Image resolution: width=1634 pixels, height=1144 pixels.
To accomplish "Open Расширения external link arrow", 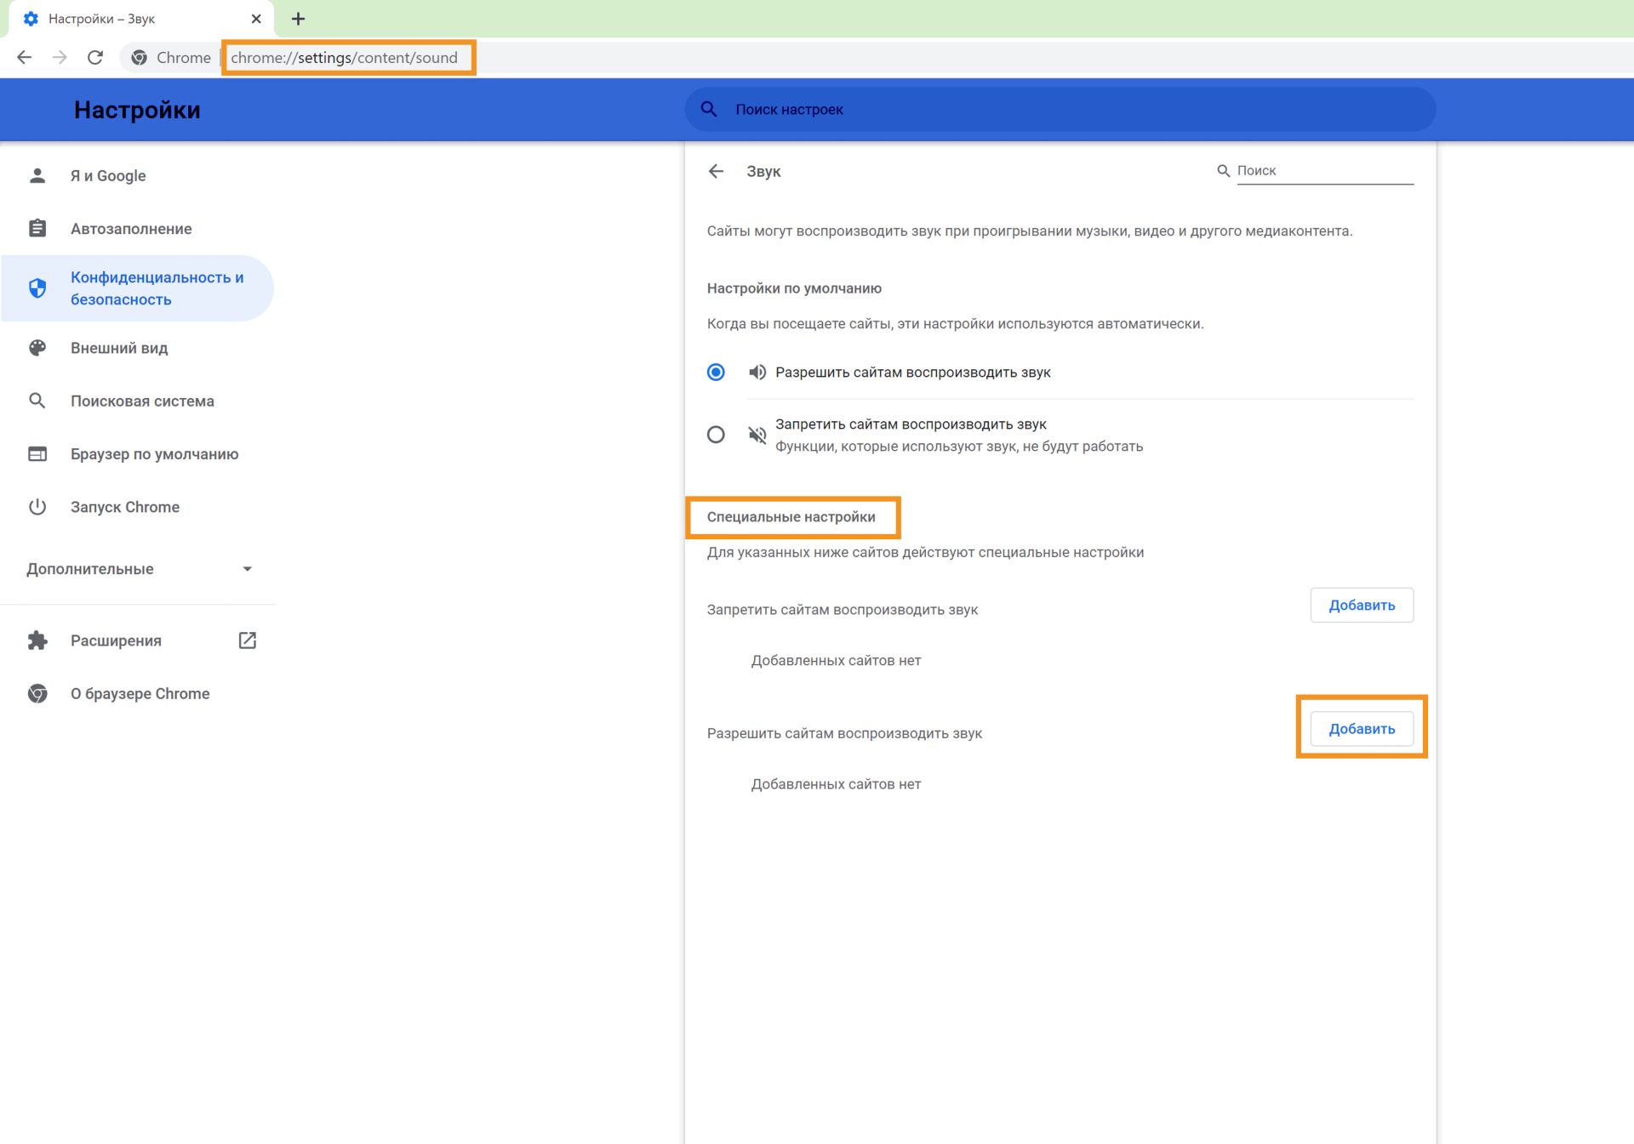I will click(x=248, y=640).
